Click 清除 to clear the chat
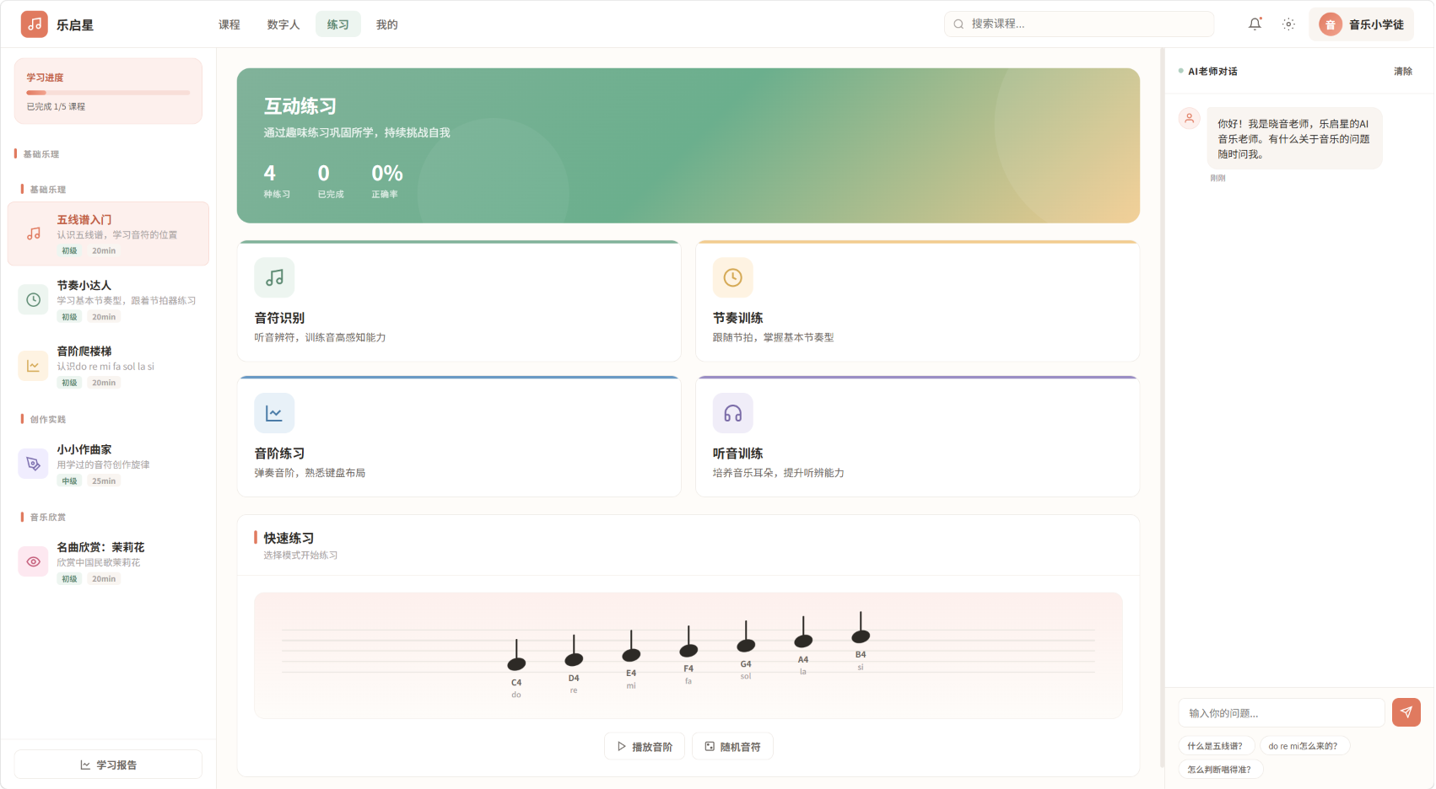 tap(1403, 71)
